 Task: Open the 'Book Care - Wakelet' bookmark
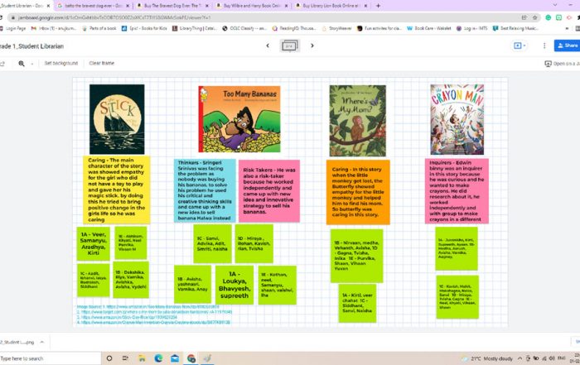(429, 28)
